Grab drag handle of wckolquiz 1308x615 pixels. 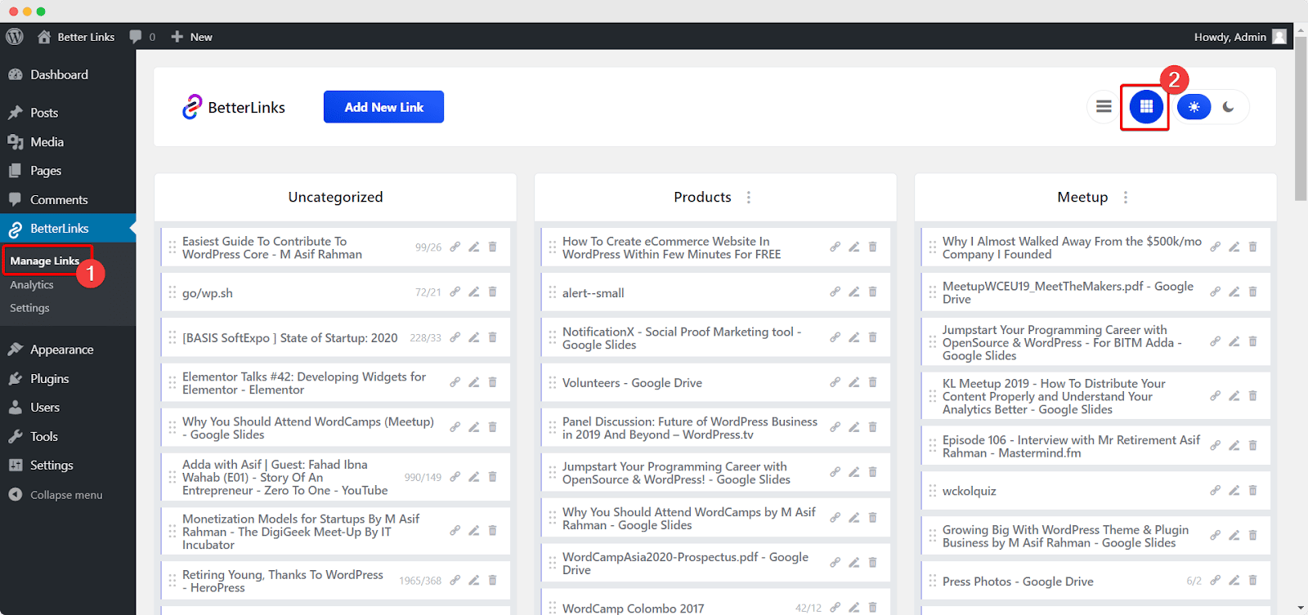click(932, 490)
